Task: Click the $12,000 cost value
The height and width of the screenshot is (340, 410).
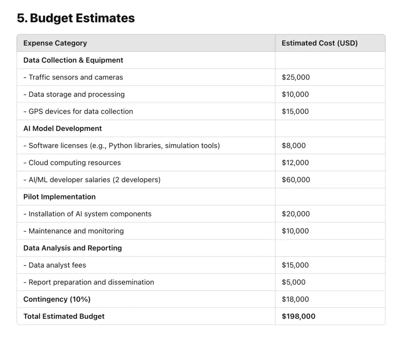Action: (x=295, y=163)
